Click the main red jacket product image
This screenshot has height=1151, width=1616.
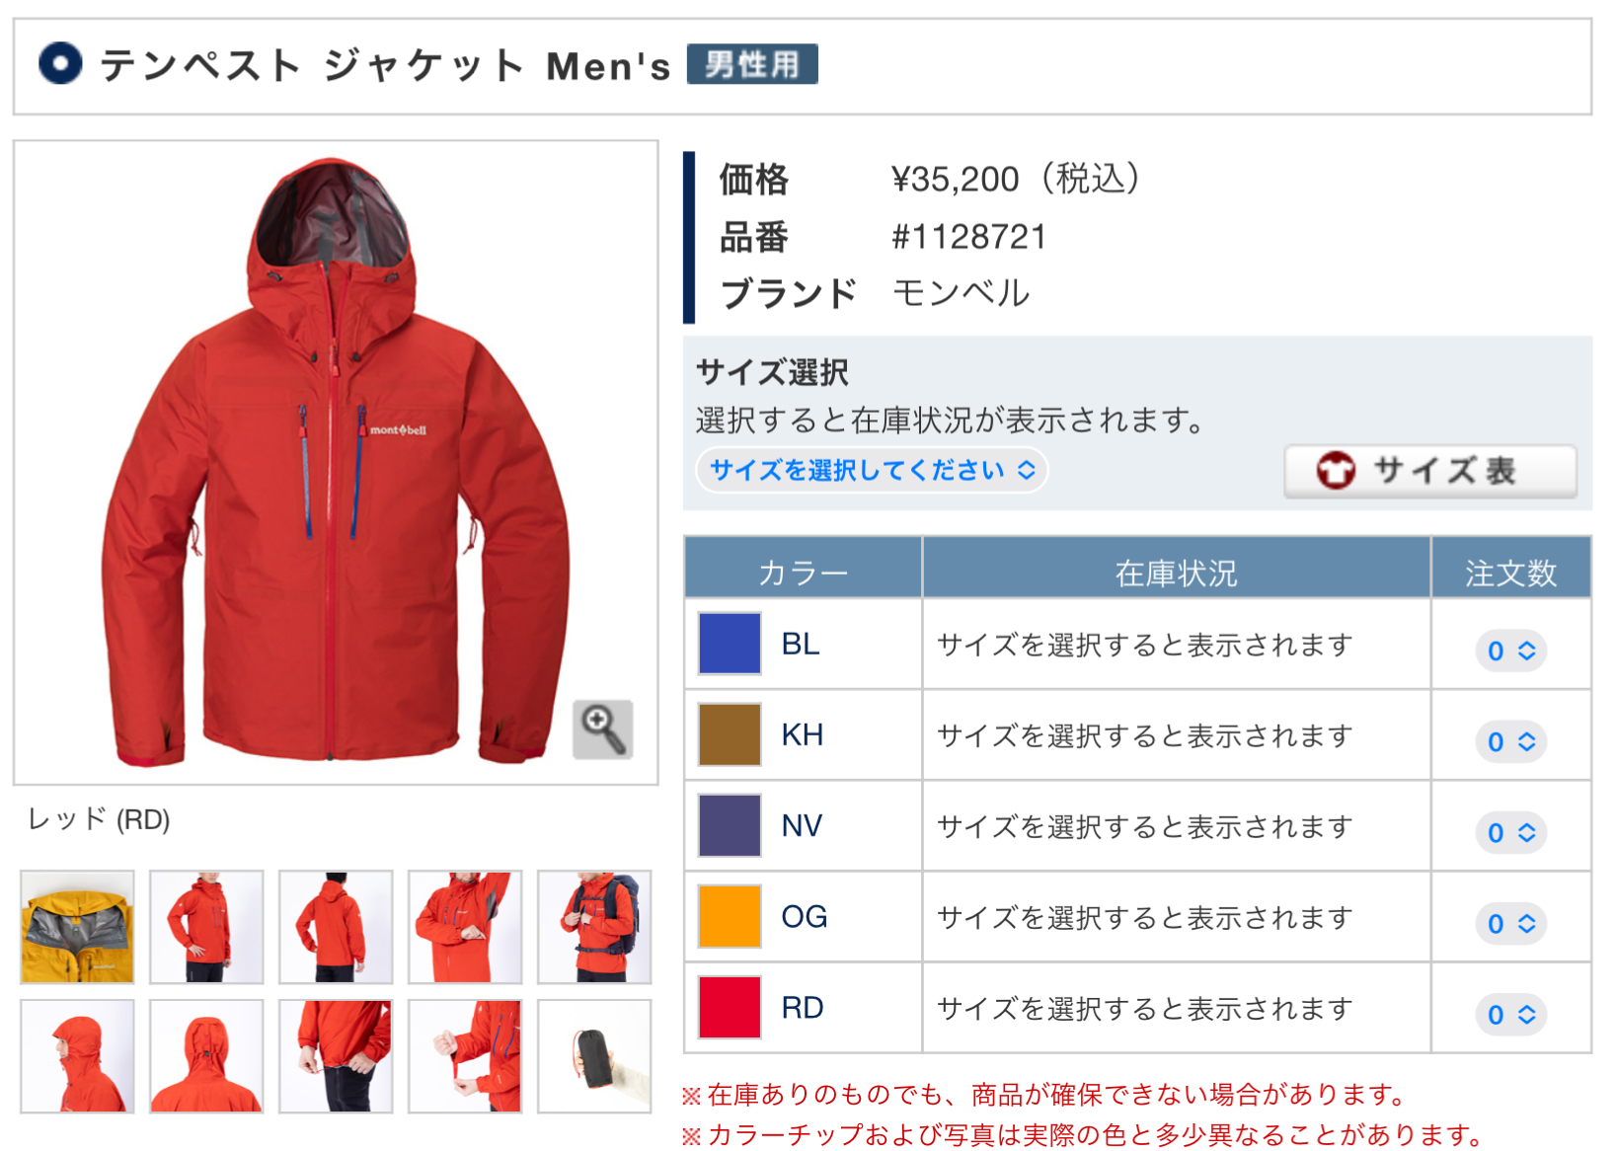tap(336, 462)
